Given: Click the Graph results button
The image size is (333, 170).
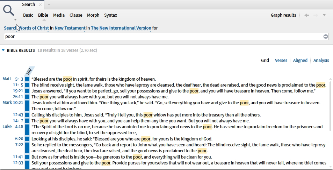Looking at the screenshot, I should (x=283, y=15).
